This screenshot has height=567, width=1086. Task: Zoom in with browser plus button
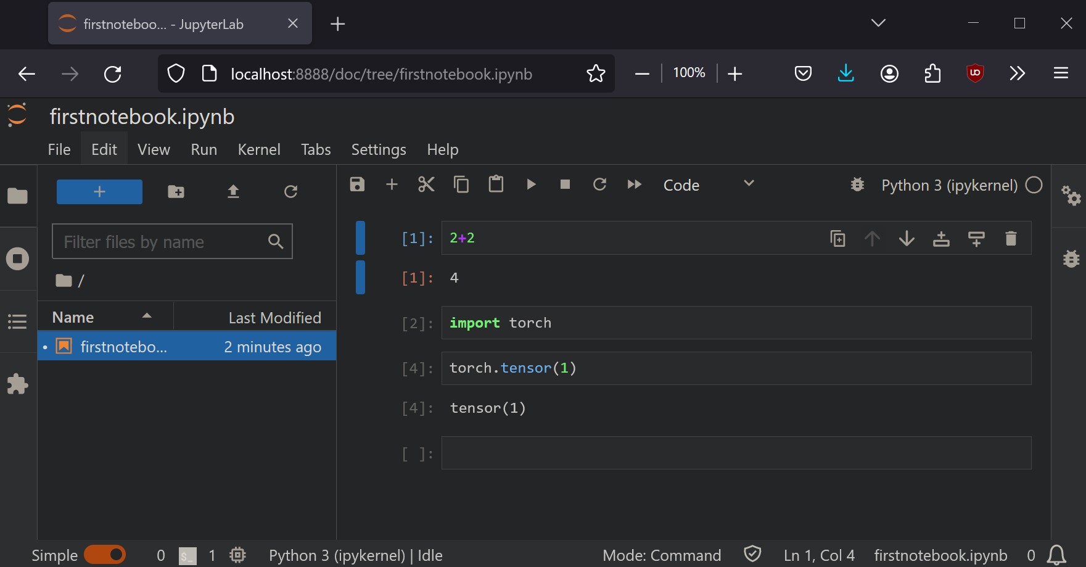734,73
